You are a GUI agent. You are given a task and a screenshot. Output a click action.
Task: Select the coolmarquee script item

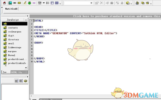(x=15, y=32)
